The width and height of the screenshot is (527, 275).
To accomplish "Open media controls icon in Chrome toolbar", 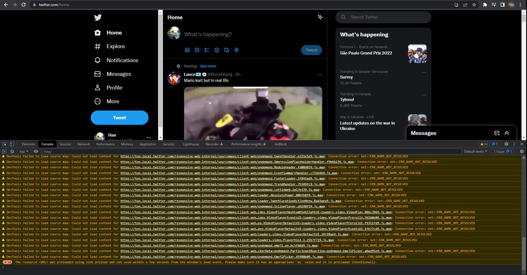I will tap(494, 4).
